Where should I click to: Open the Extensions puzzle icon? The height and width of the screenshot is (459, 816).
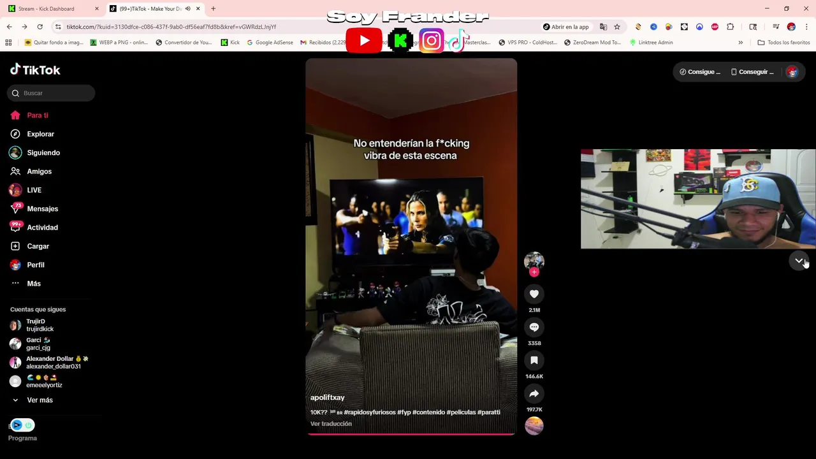[731, 27]
